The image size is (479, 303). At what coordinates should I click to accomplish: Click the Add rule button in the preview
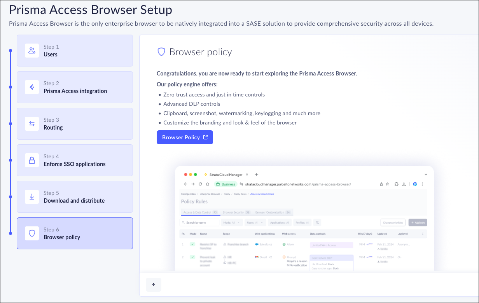pyautogui.click(x=418, y=222)
